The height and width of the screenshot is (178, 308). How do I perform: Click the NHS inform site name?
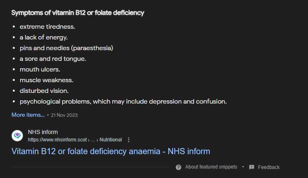[x=43, y=132]
